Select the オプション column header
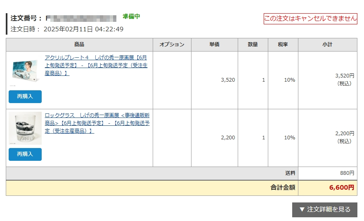 click(172, 45)
